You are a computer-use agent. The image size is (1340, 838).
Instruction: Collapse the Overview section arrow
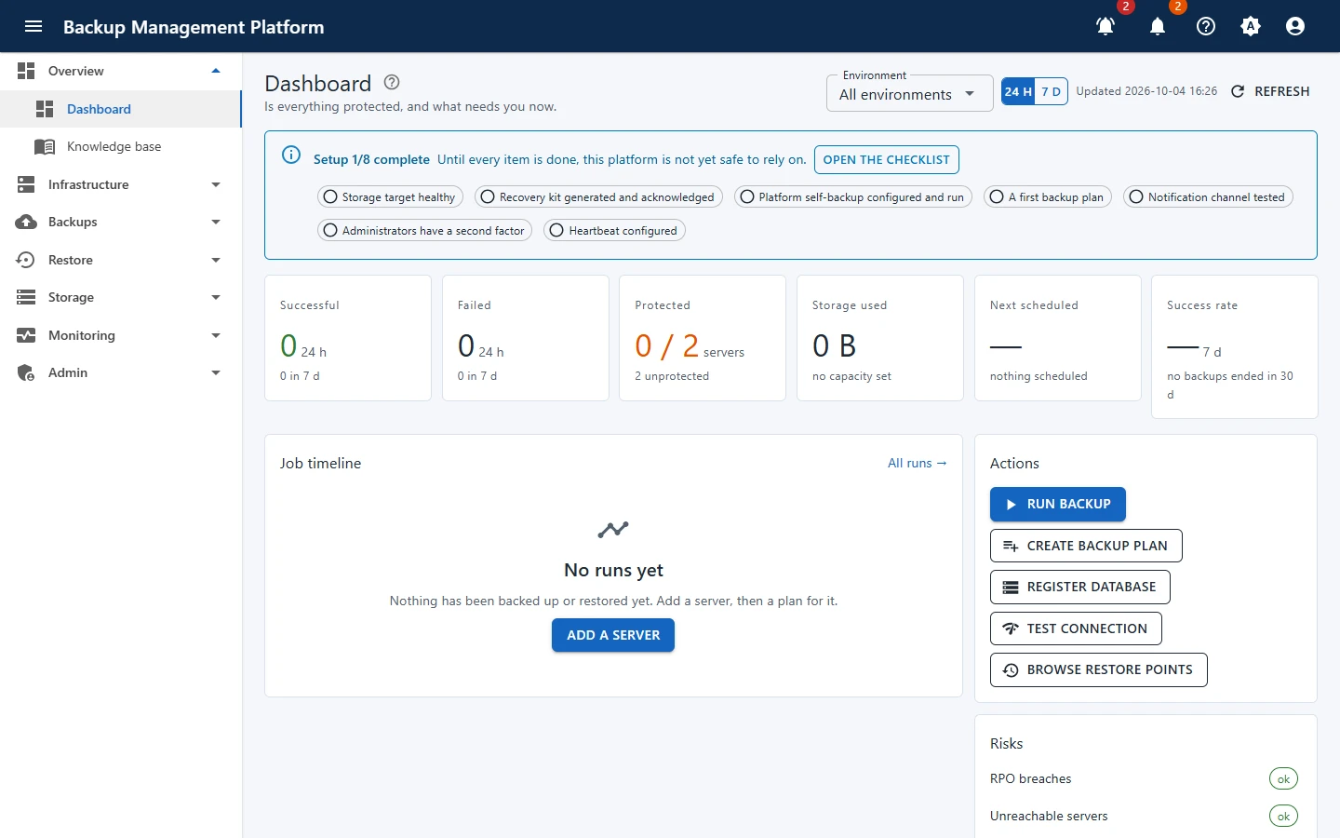click(216, 71)
